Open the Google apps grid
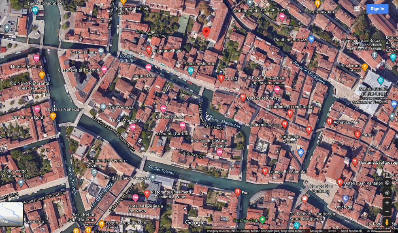 [357, 9]
